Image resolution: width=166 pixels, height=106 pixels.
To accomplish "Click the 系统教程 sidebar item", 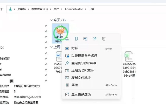I will point(5,75).
